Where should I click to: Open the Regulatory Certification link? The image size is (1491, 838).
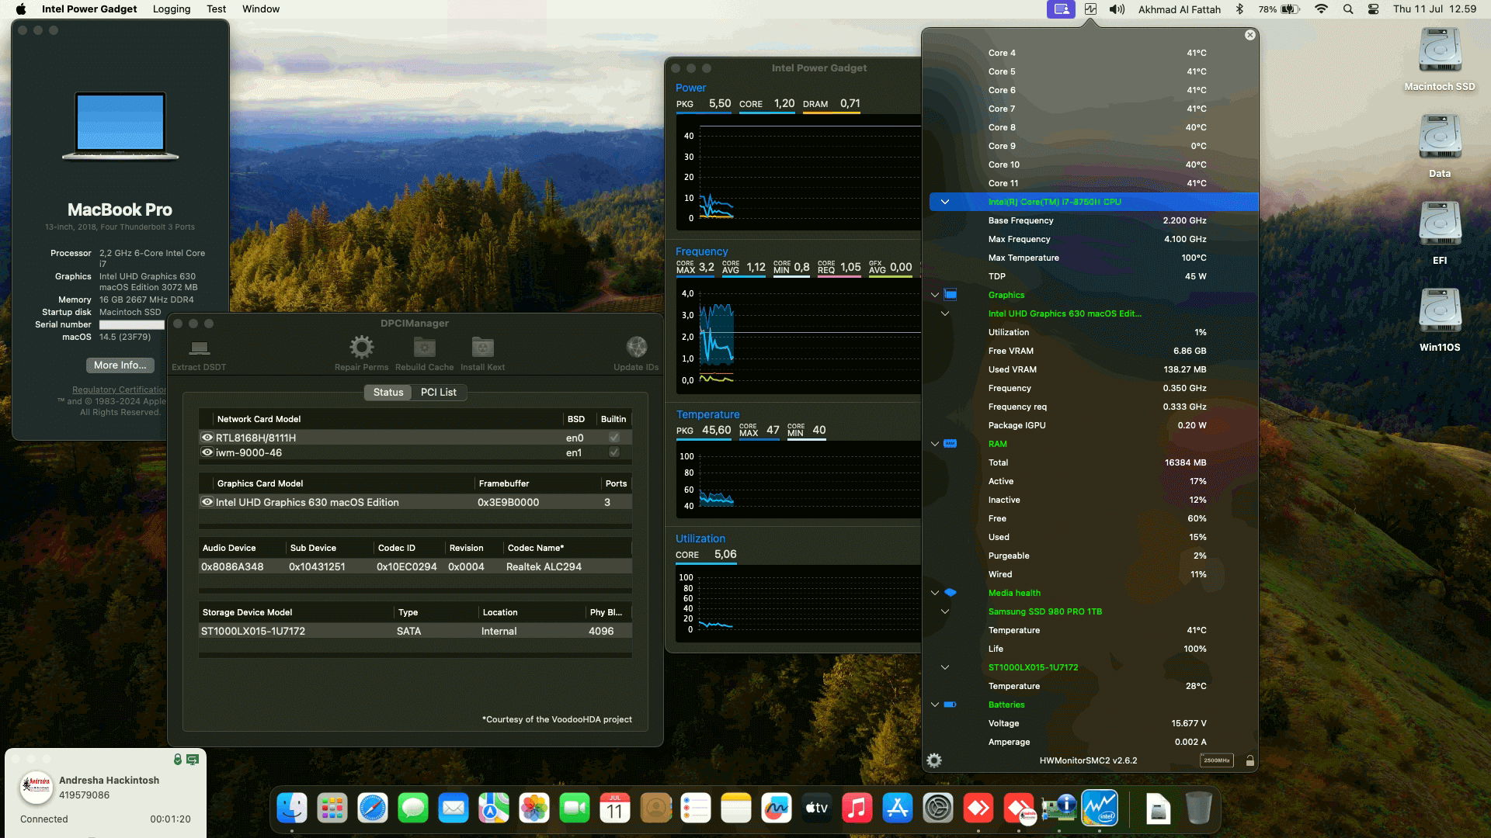pyautogui.click(x=118, y=389)
